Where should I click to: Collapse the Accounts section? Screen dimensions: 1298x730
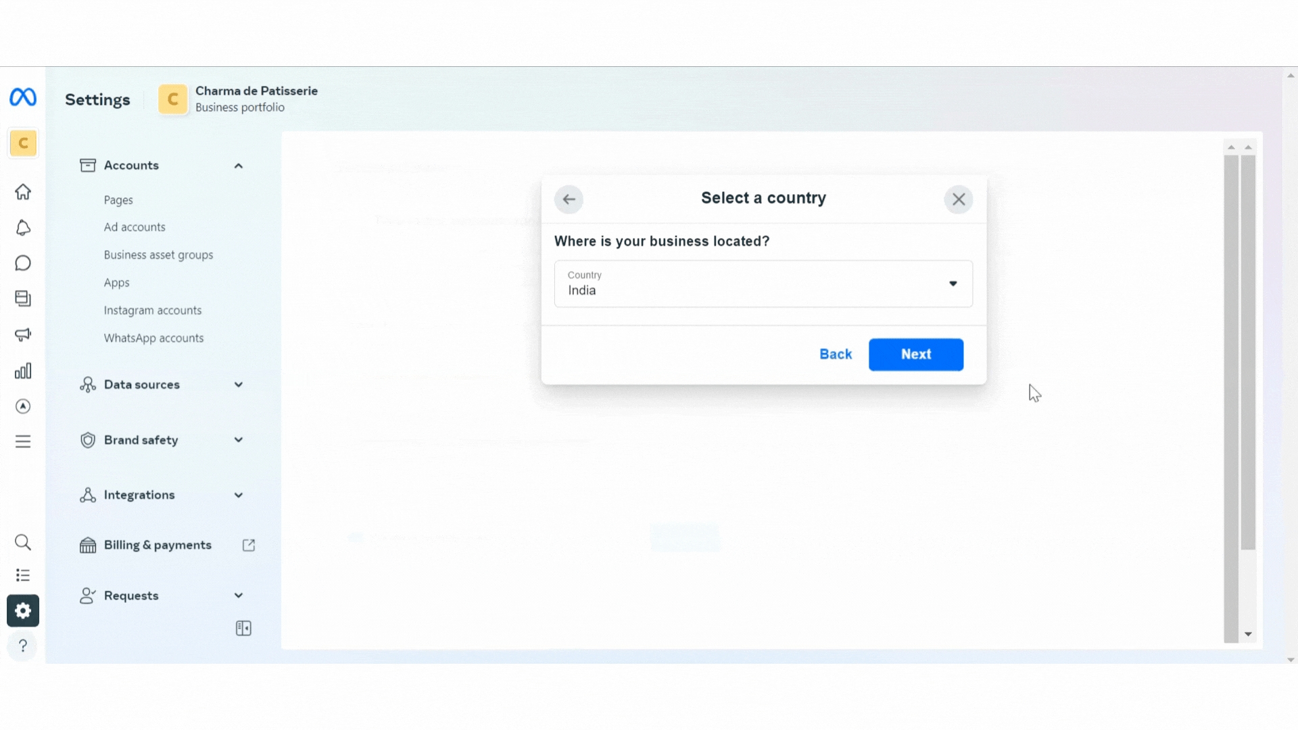[238, 166]
